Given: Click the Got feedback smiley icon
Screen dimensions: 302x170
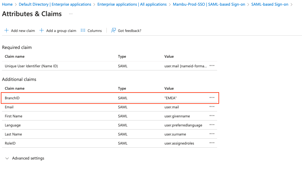Looking at the screenshot, I should [x=113, y=30].
